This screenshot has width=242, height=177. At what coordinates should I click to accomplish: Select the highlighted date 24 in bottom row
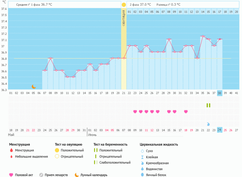click(x=219, y=130)
